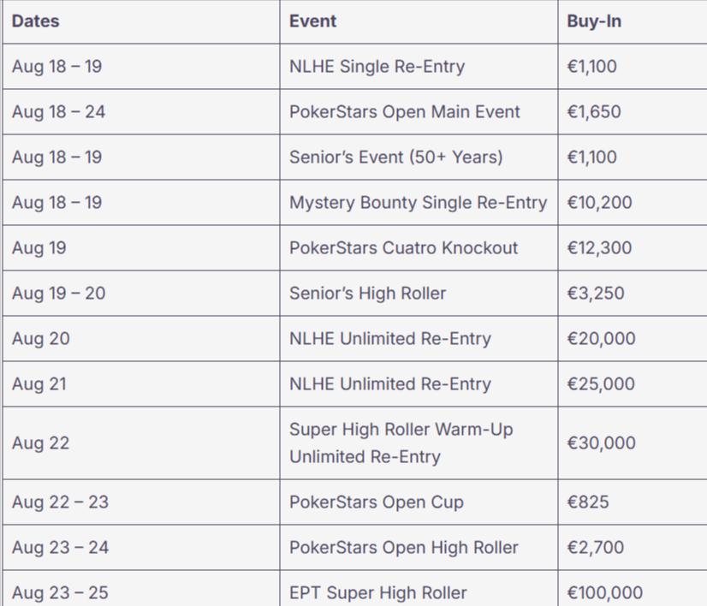Click the PokerStars Open High Roller cell
Image resolution: width=707 pixels, height=606 pixels.
pyautogui.click(x=404, y=547)
